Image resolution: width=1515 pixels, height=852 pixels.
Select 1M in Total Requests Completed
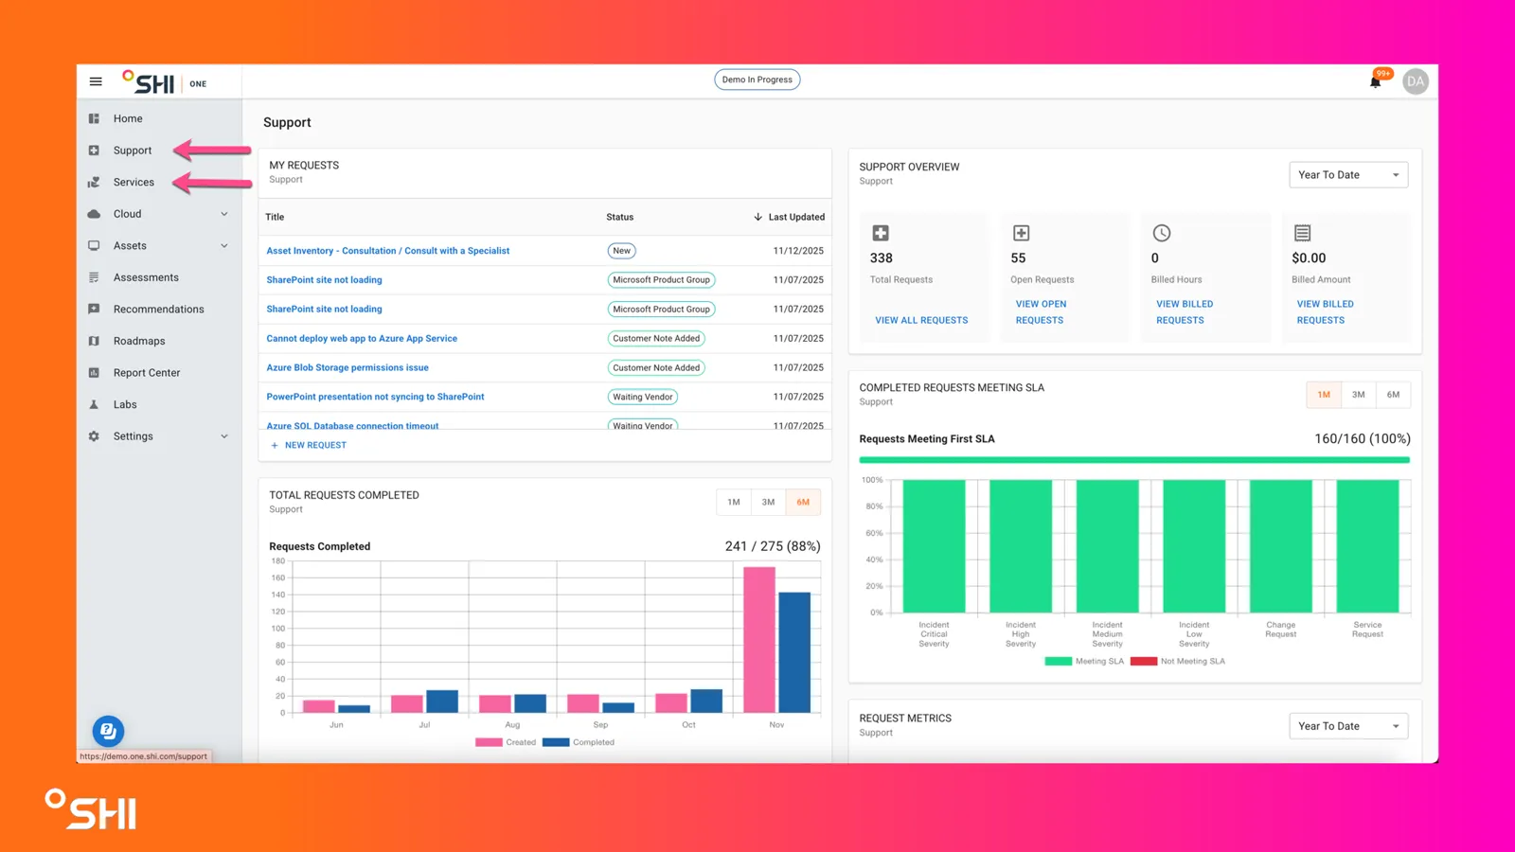[x=734, y=503]
